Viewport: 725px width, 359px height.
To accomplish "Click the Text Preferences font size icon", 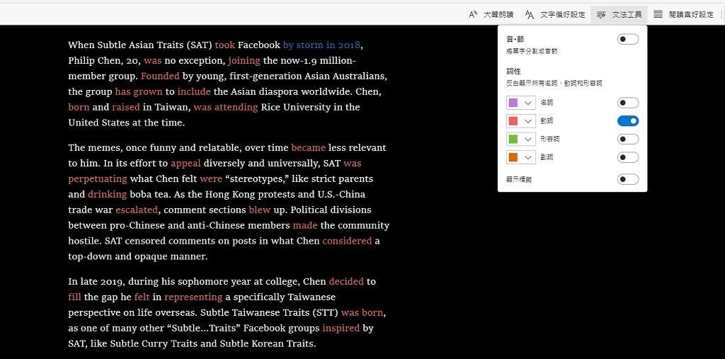I will pos(530,14).
